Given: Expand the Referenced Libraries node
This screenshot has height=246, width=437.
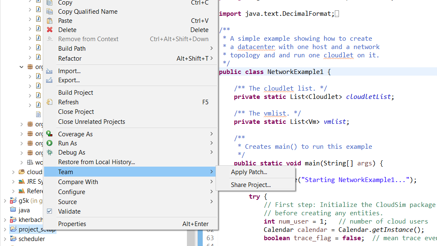Looking at the screenshot, I should pyautogui.click(x=13, y=191).
